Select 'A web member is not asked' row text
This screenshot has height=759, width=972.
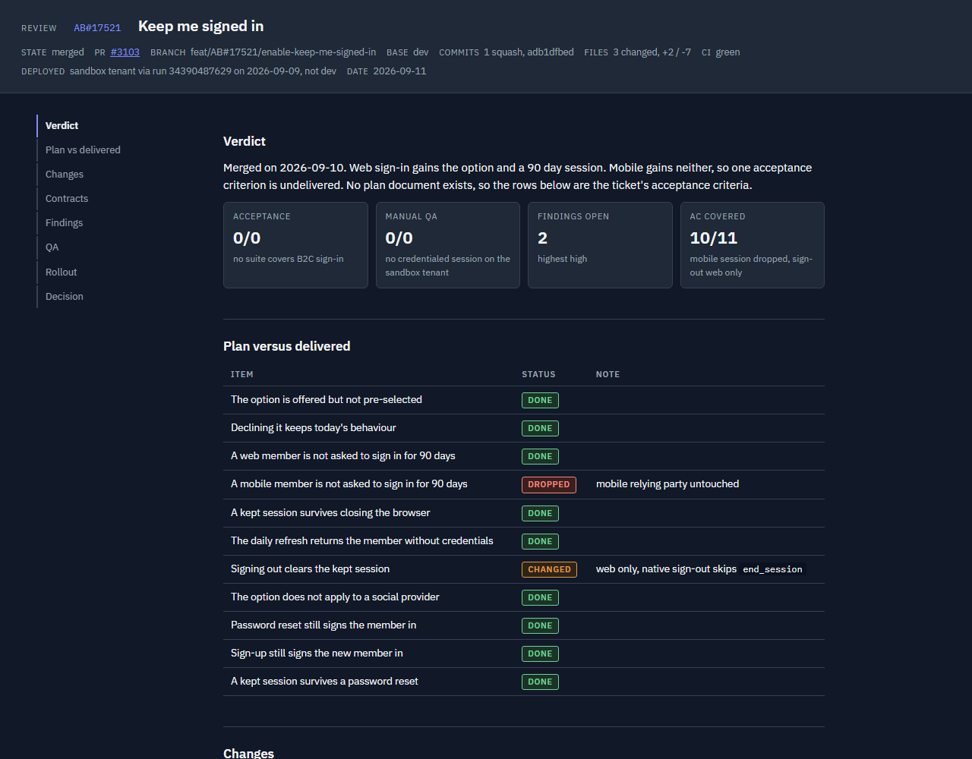pos(343,456)
